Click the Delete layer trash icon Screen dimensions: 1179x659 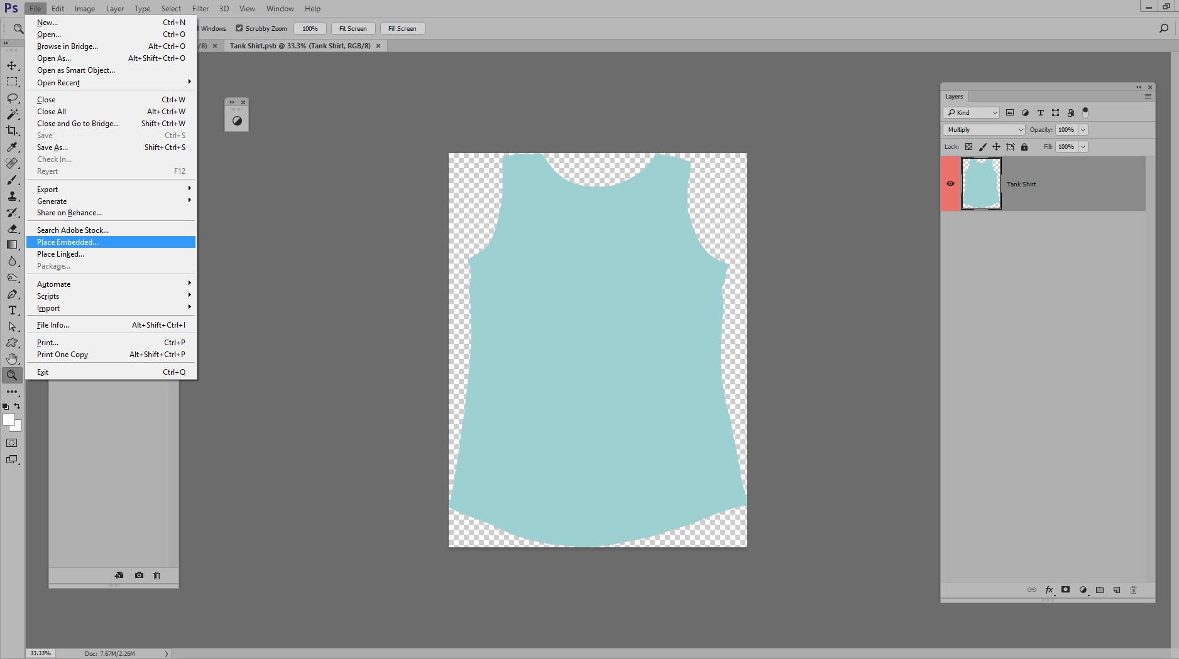(1133, 590)
